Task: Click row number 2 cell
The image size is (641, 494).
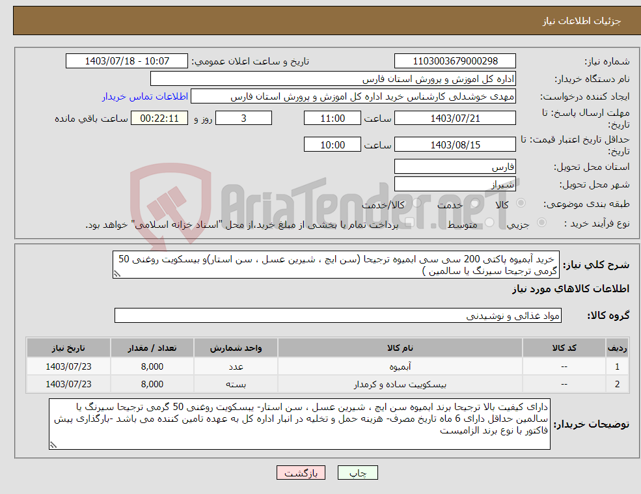Action: click(x=617, y=384)
